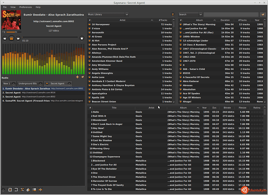Click the clear playlist broom icon by Radio
Screen dimensions: 268x195
pos(83,77)
